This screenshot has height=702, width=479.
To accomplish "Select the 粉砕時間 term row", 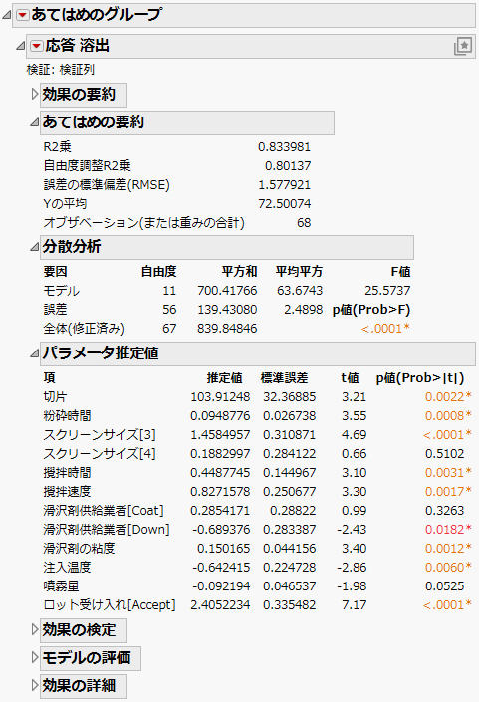I will pos(67,416).
